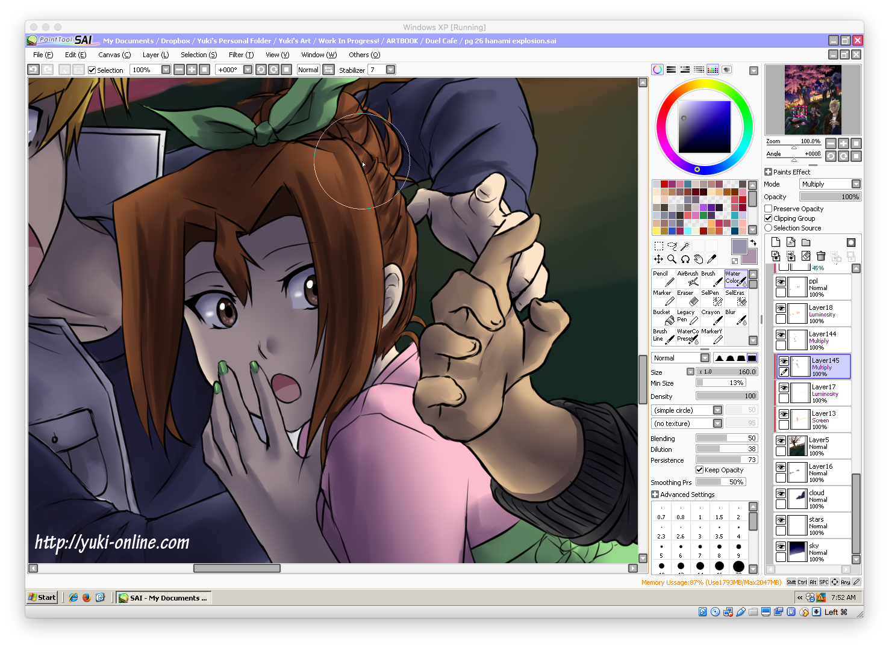Hide the cloud layer
Image resolution: width=889 pixels, height=648 pixels.
coord(781,493)
